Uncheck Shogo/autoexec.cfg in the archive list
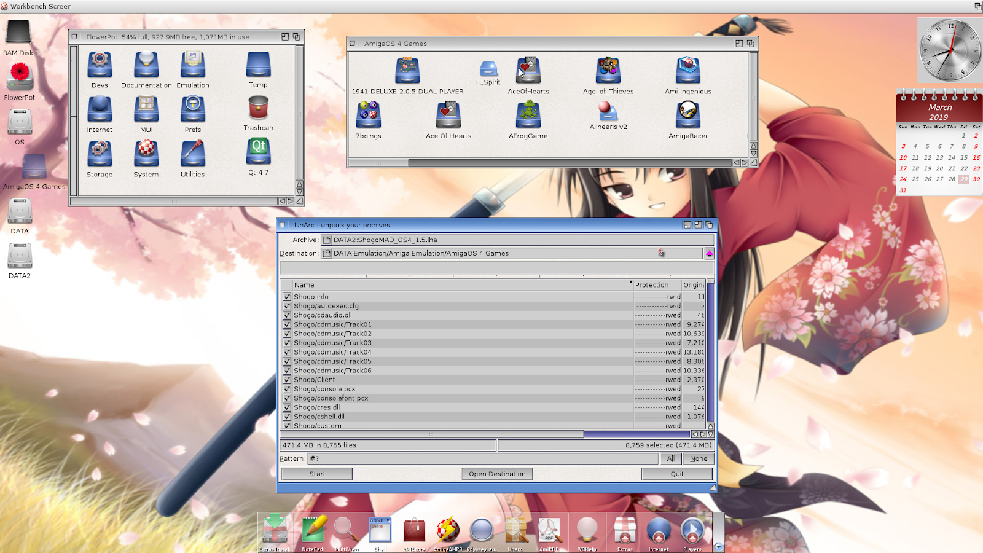The image size is (983, 553). tap(287, 306)
